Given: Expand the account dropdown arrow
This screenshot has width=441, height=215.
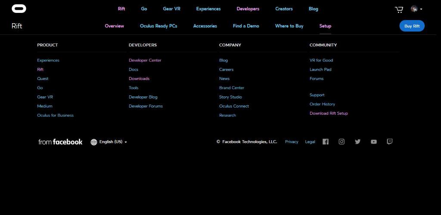Looking at the screenshot, I should (421, 9).
